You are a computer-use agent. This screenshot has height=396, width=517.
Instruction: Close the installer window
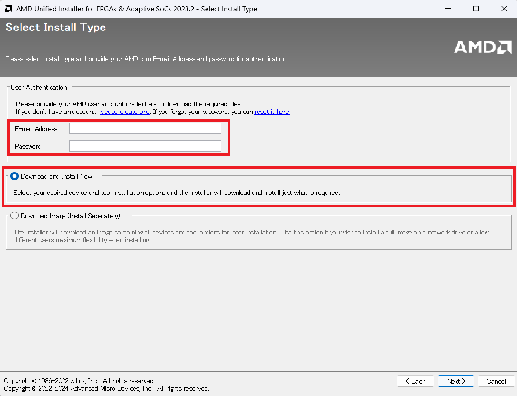(504, 9)
